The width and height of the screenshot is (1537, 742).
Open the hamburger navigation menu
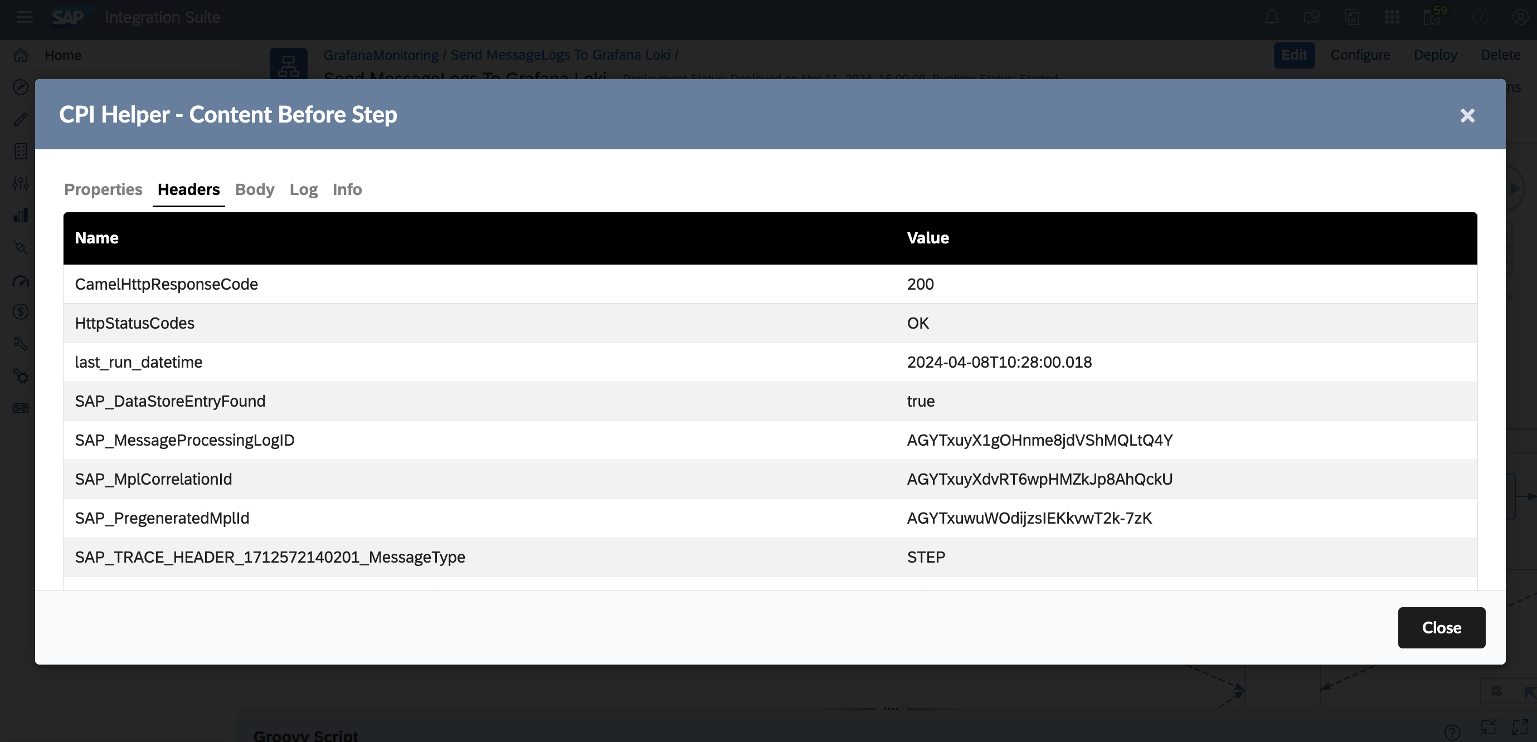(25, 17)
